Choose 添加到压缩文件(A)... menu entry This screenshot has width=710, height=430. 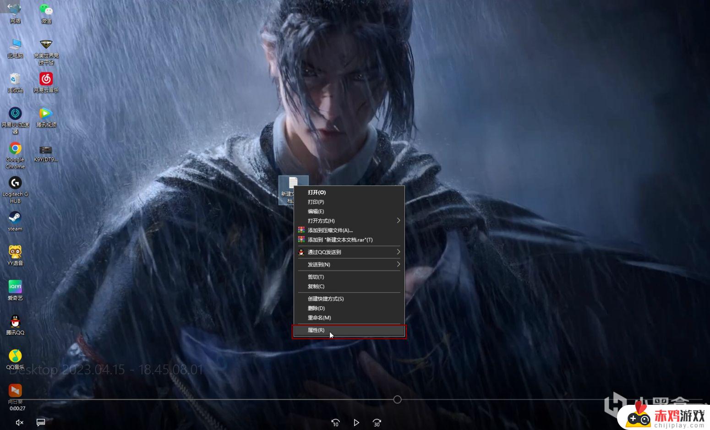pyautogui.click(x=349, y=230)
